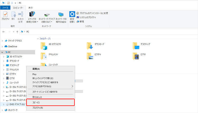
Task: Go up one folder level
Action: pyautogui.click(x=17, y=32)
